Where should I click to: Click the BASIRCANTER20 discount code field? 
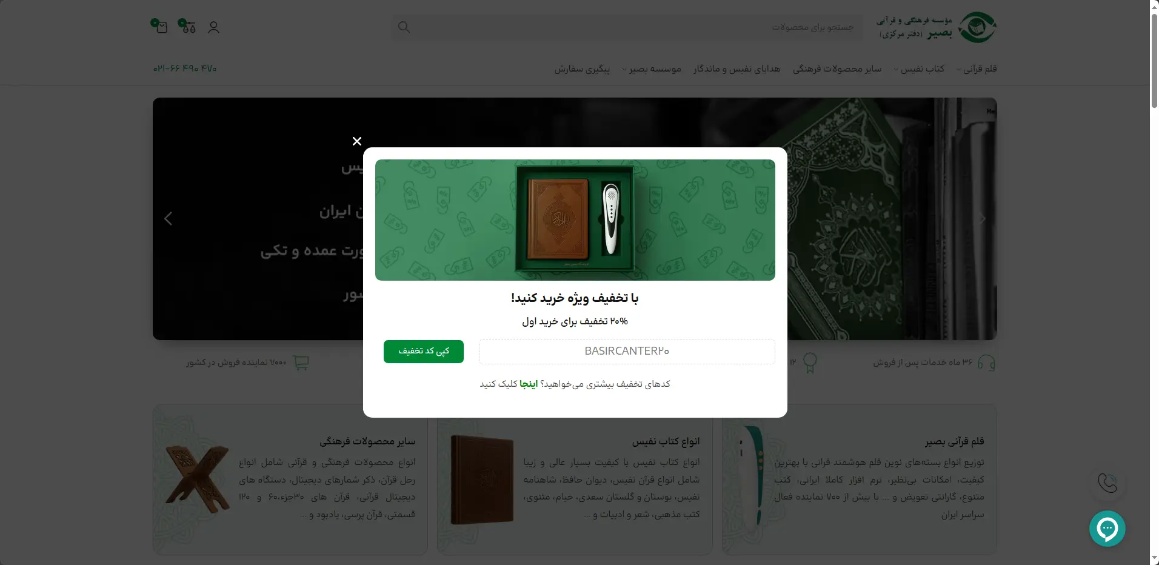click(627, 352)
